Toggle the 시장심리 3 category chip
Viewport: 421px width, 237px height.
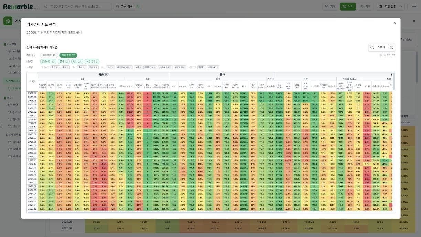(92, 61)
